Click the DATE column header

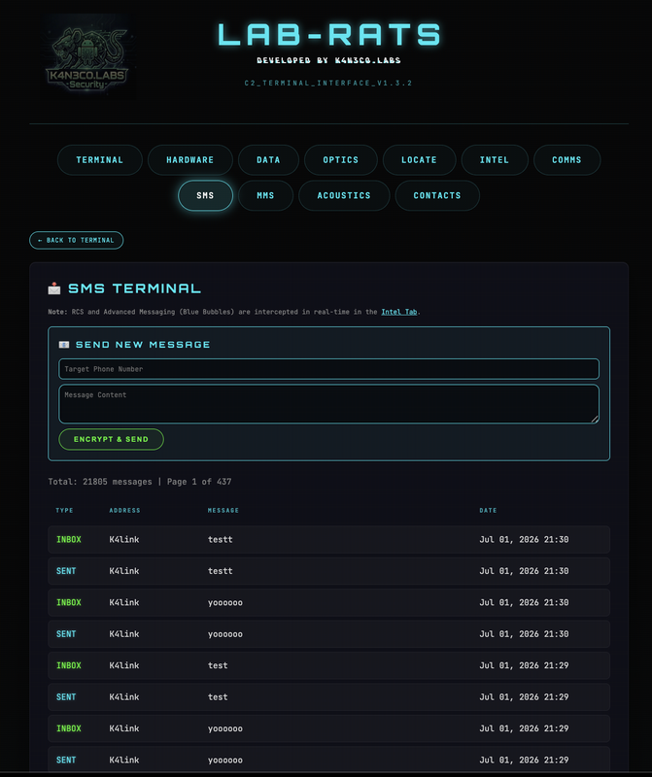488,511
